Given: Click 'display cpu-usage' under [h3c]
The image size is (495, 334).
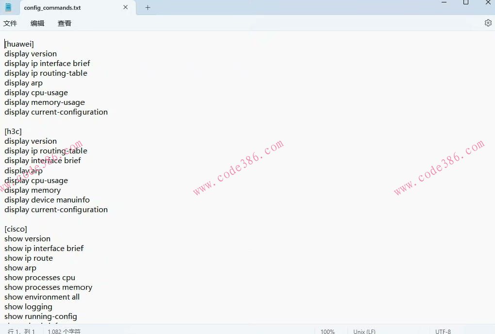Looking at the screenshot, I should click(x=36, y=181).
